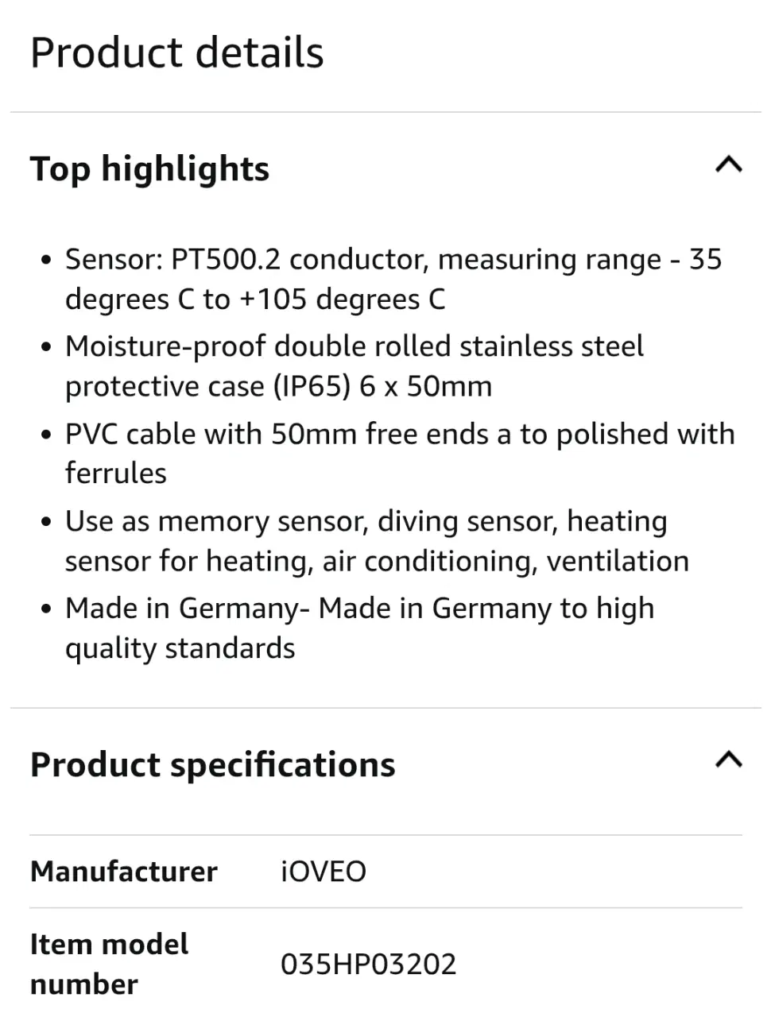This screenshot has height=1017, width=771.
Task: Select the Moisture-proof stainless steel case highlight
Action: click(x=355, y=366)
